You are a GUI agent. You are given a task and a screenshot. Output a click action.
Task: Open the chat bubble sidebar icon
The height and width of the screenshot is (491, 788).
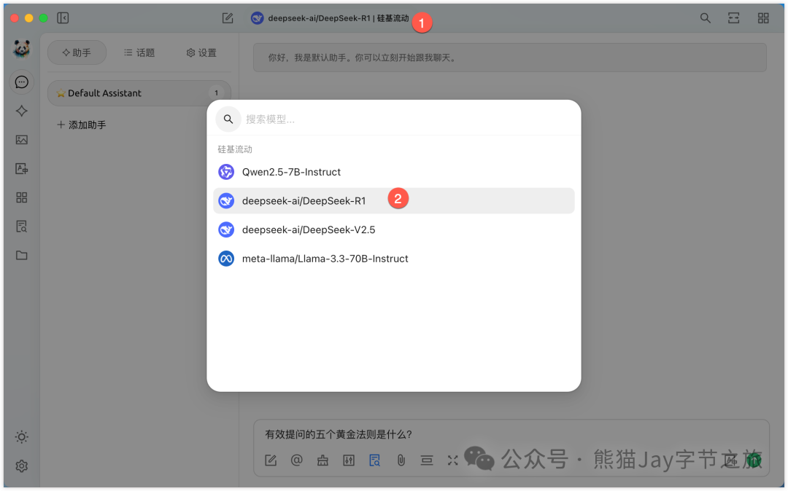(x=22, y=82)
